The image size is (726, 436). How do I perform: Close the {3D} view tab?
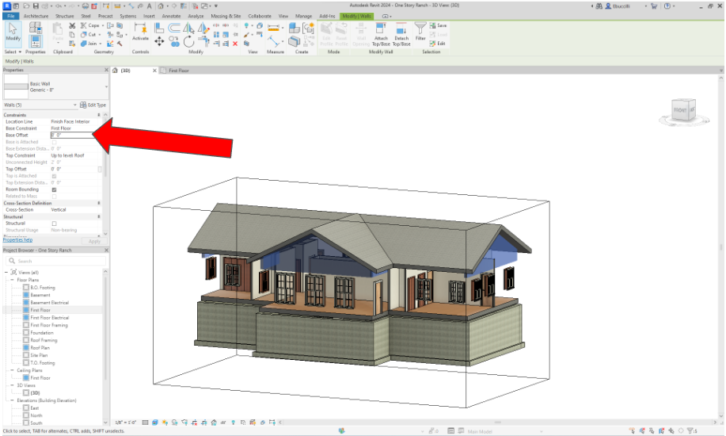(154, 71)
